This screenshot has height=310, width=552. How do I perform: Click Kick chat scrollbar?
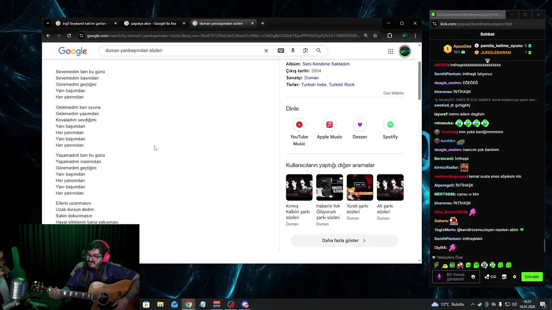pyautogui.click(x=544, y=245)
